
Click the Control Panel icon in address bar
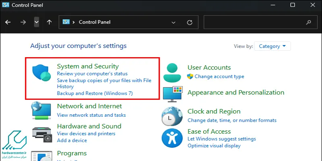66,22
